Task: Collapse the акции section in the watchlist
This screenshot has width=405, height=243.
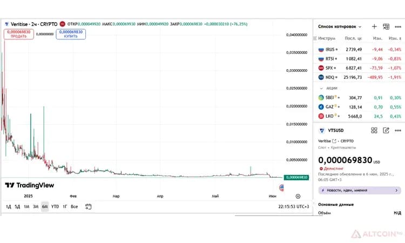Action: point(321,89)
